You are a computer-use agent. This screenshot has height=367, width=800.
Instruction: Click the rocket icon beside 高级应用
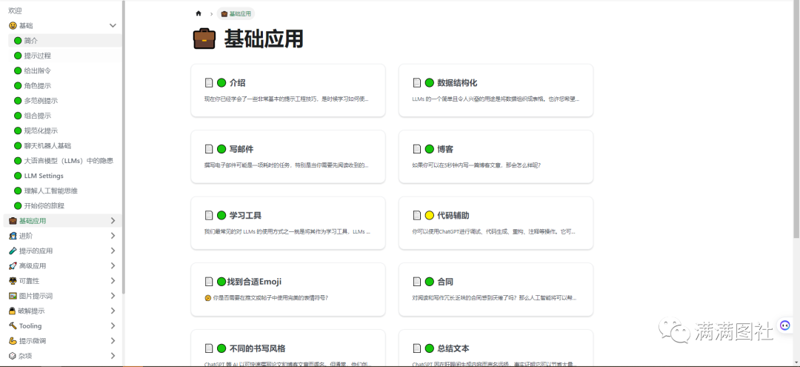click(13, 265)
